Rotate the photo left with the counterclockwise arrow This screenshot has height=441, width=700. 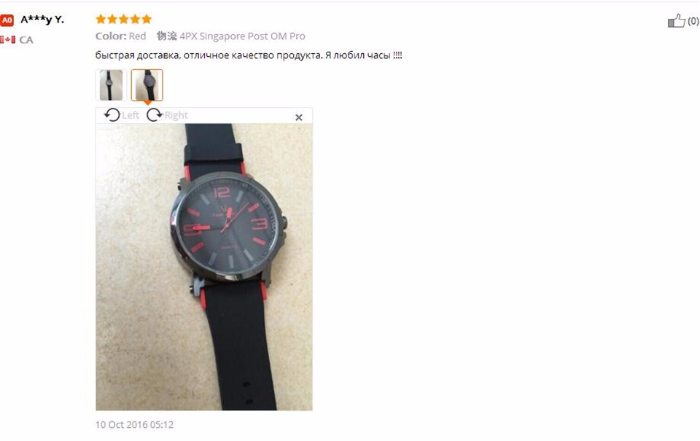tap(112, 115)
